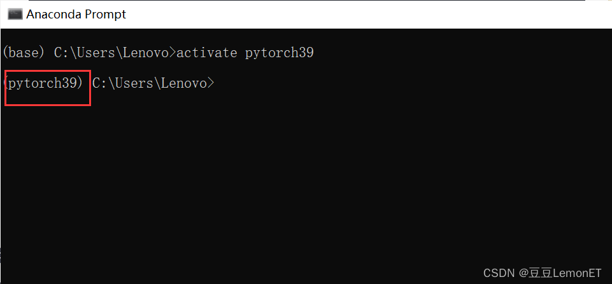Viewport: 612px width, 284px height.
Task: Click the > symbol after Lenovo on first line
Action: [x=173, y=52]
